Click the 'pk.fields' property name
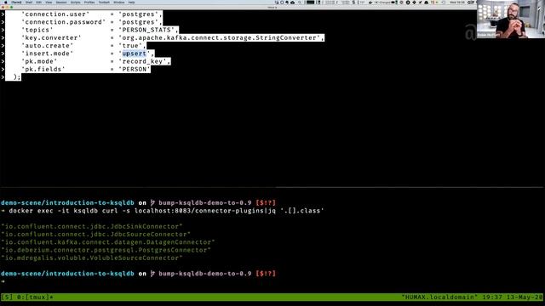The width and height of the screenshot is (545, 306). tap(43, 70)
